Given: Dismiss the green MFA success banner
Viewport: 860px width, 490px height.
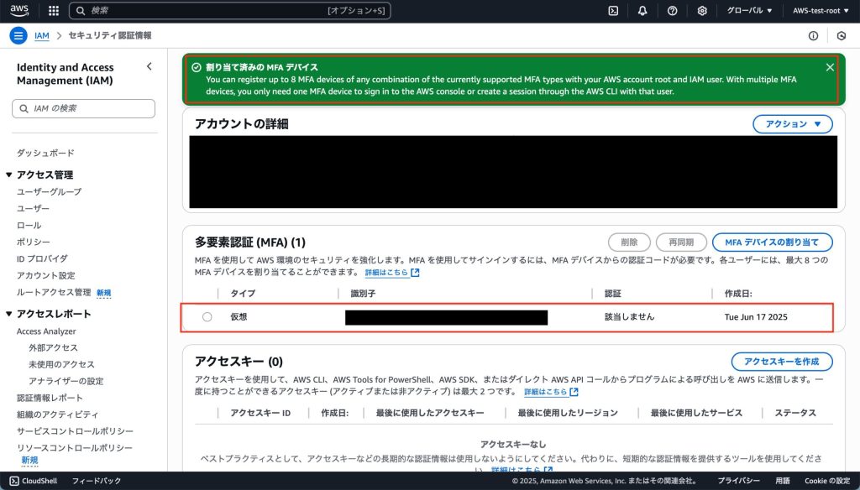Looking at the screenshot, I should click(830, 67).
